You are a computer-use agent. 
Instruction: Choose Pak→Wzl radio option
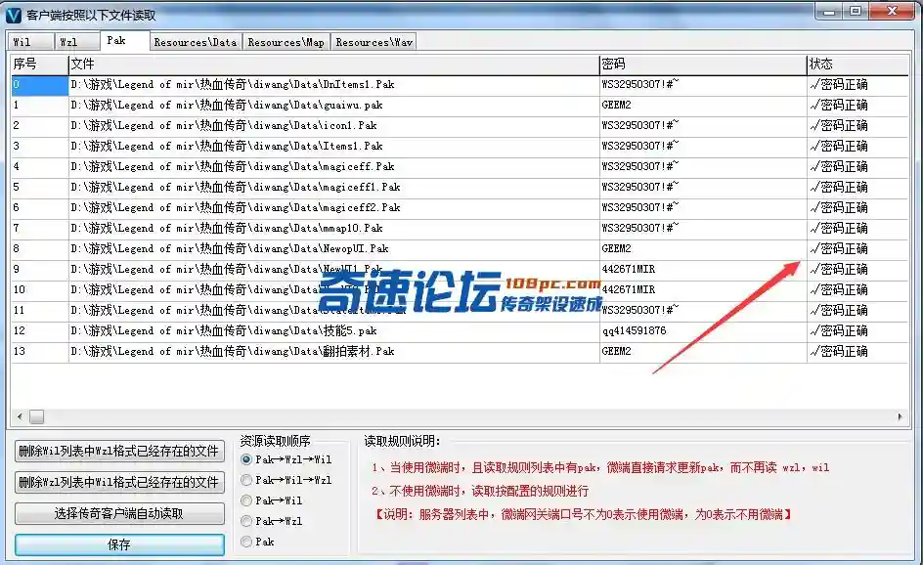click(x=272, y=521)
